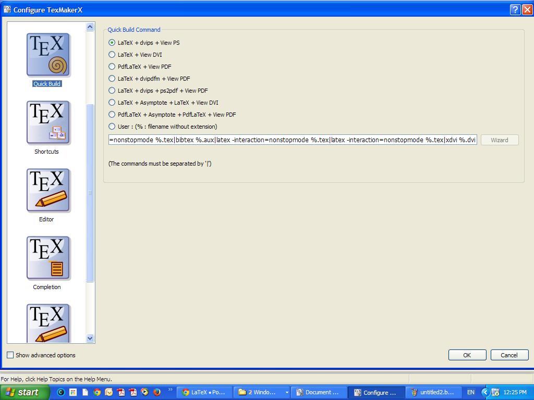The height and width of the screenshot is (400, 534).
Task: Click the user command input field
Action: pyautogui.click(x=293, y=140)
